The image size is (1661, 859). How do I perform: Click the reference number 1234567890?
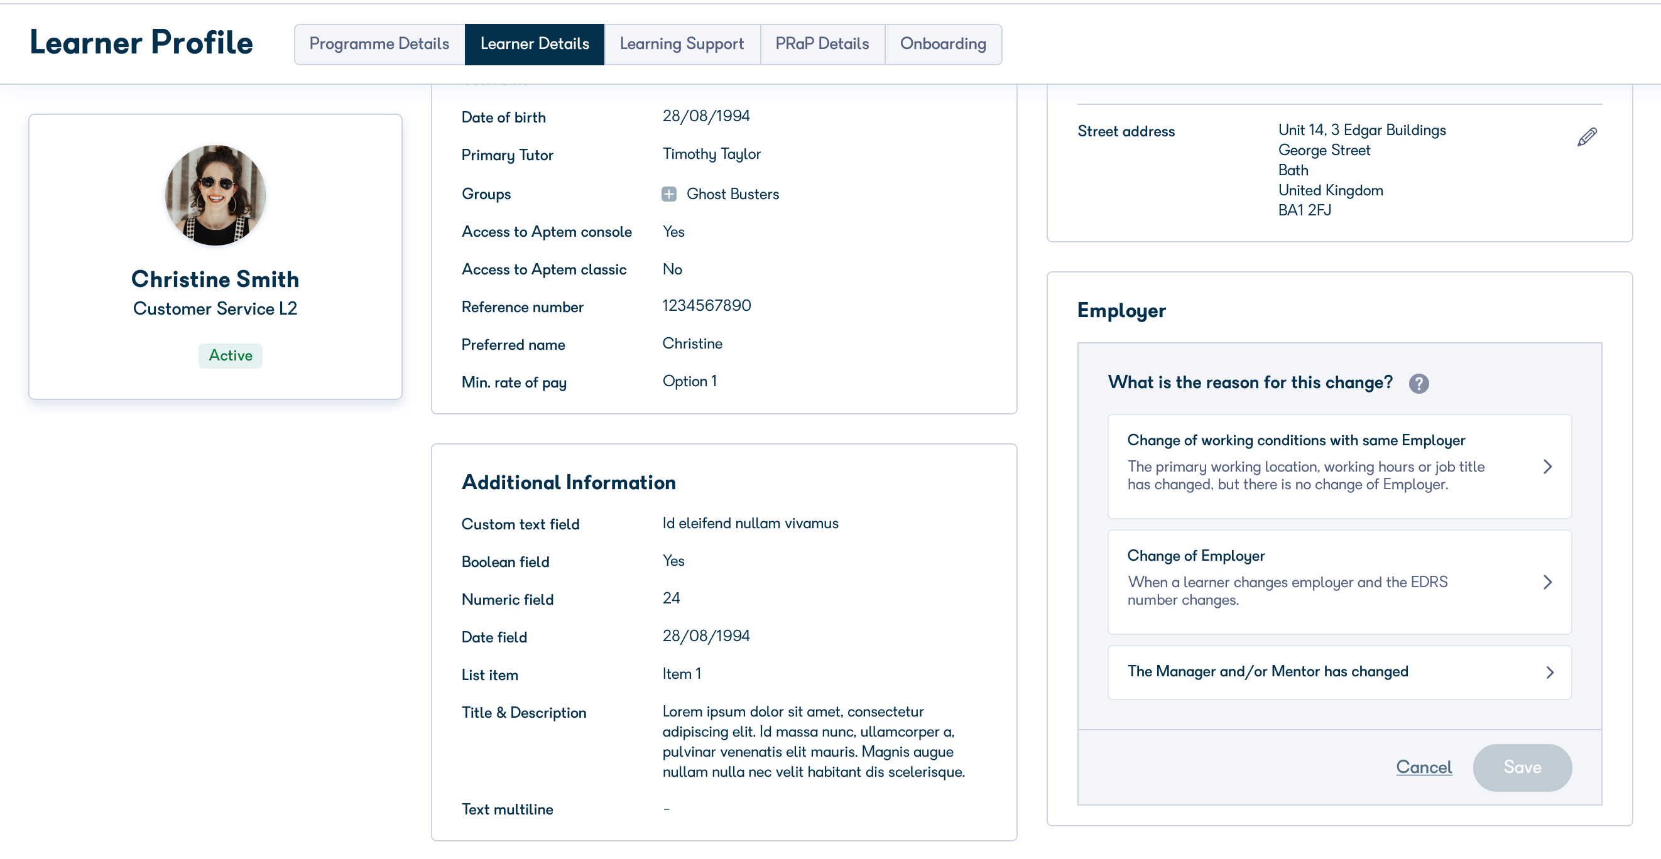[707, 305]
